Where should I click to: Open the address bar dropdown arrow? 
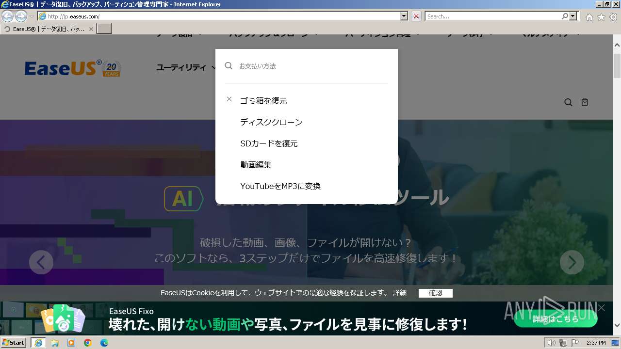coord(404,16)
